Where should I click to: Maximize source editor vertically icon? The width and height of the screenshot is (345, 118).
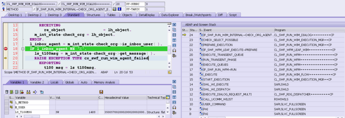[x=174, y=40]
